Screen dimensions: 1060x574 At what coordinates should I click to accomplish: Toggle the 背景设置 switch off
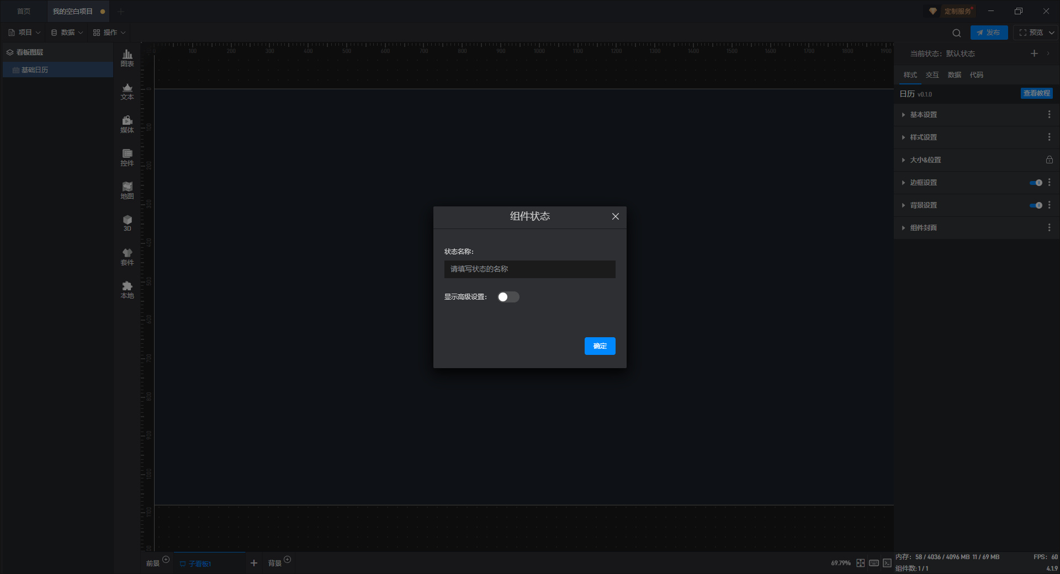pos(1036,205)
